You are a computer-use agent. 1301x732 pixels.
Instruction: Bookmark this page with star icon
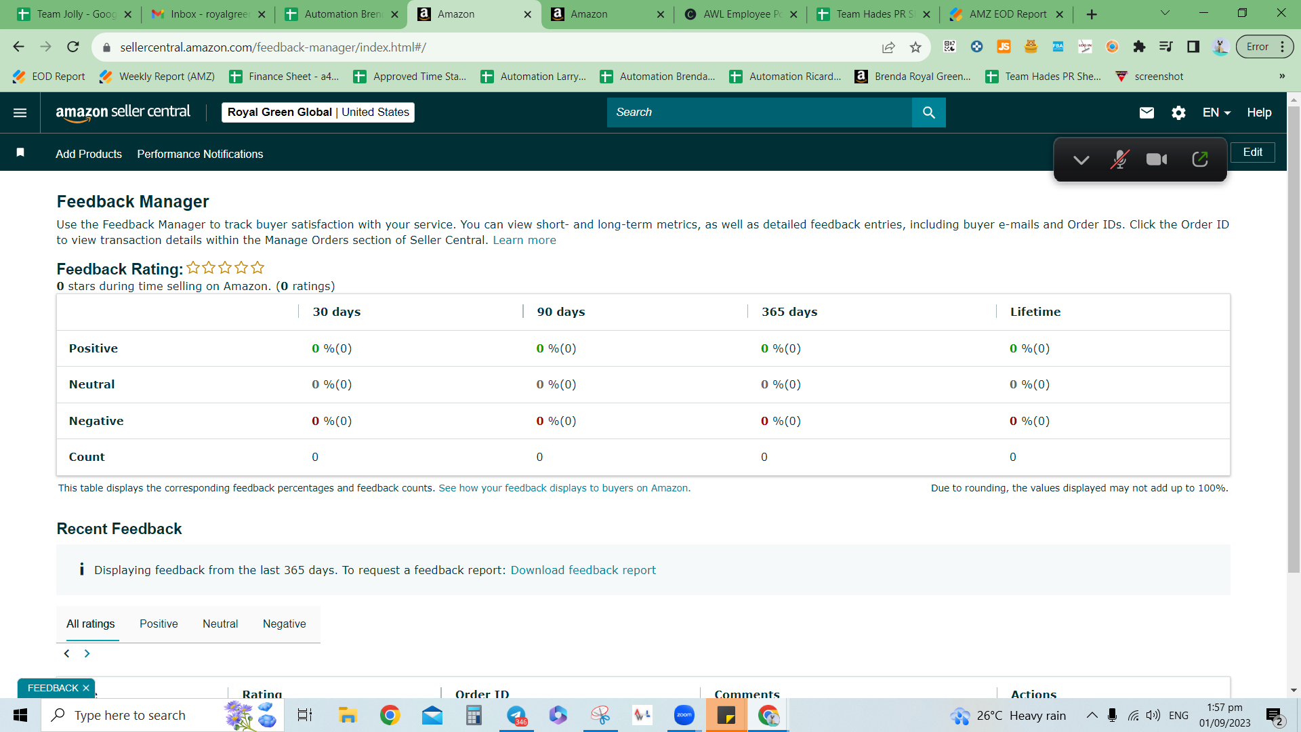[915, 47]
